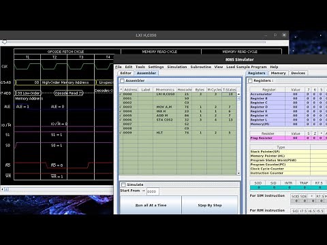This screenshot has width=327, height=245.
Task: Open the Settings menu
Action: click(156, 67)
